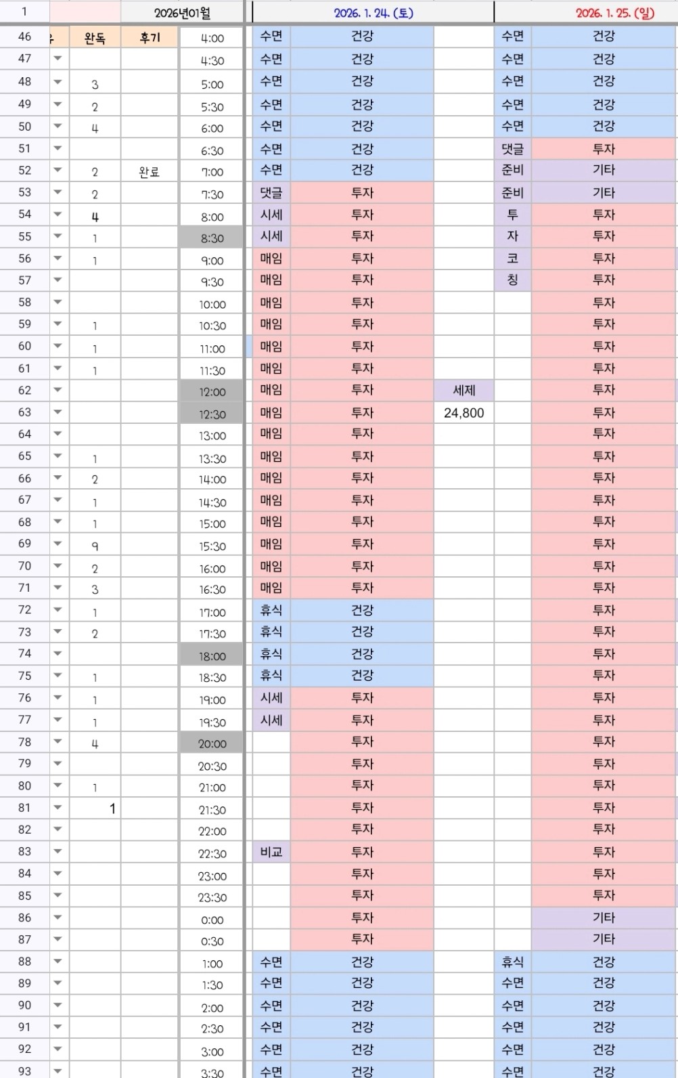Expand the dropdown arrow in row 63

click(x=58, y=412)
